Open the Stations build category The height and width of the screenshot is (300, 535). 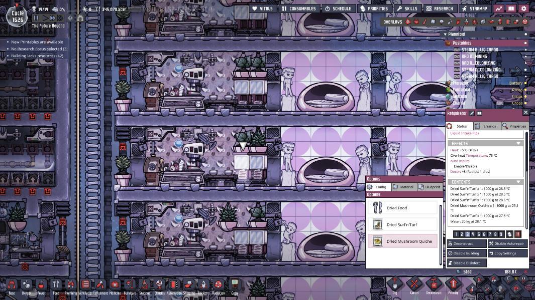pos(145,286)
